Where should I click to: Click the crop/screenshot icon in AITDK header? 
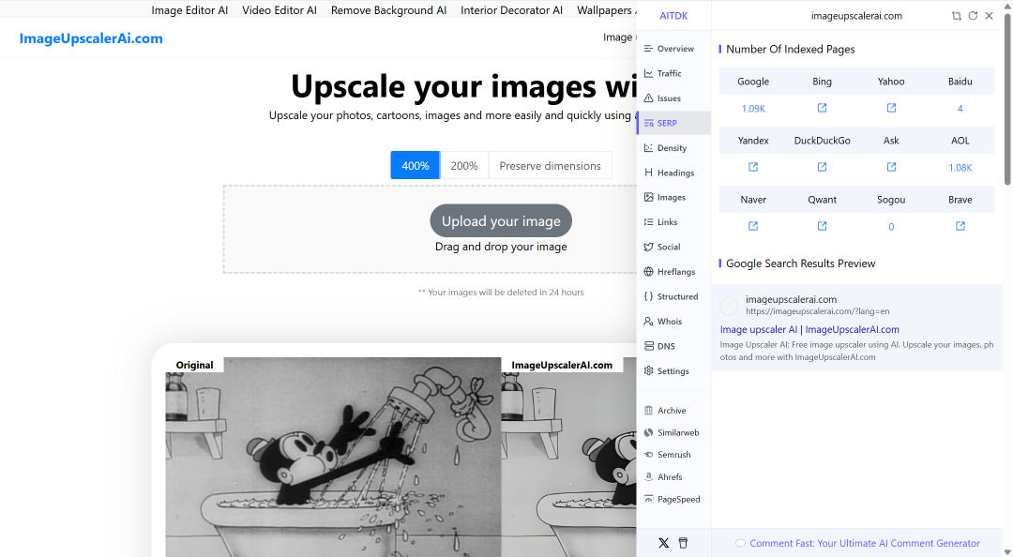[x=956, y=16]
